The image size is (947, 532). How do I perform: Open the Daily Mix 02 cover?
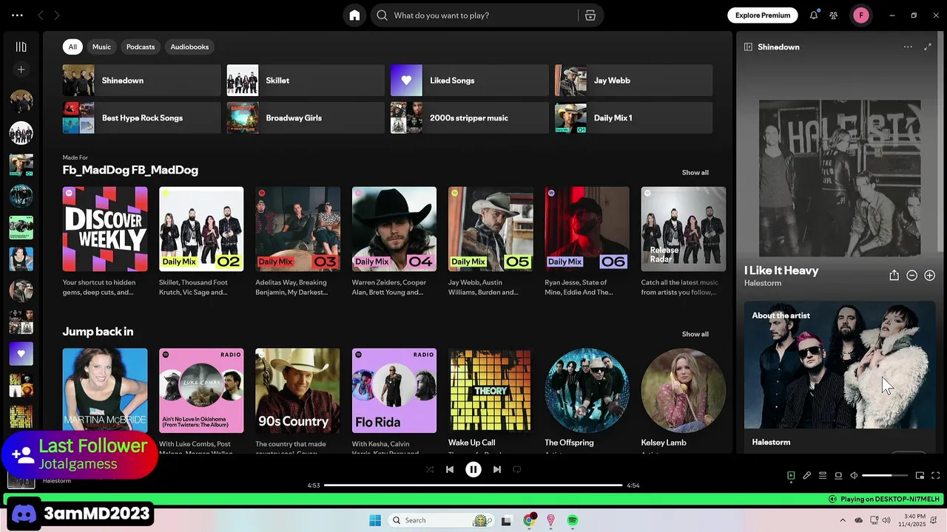201,229
